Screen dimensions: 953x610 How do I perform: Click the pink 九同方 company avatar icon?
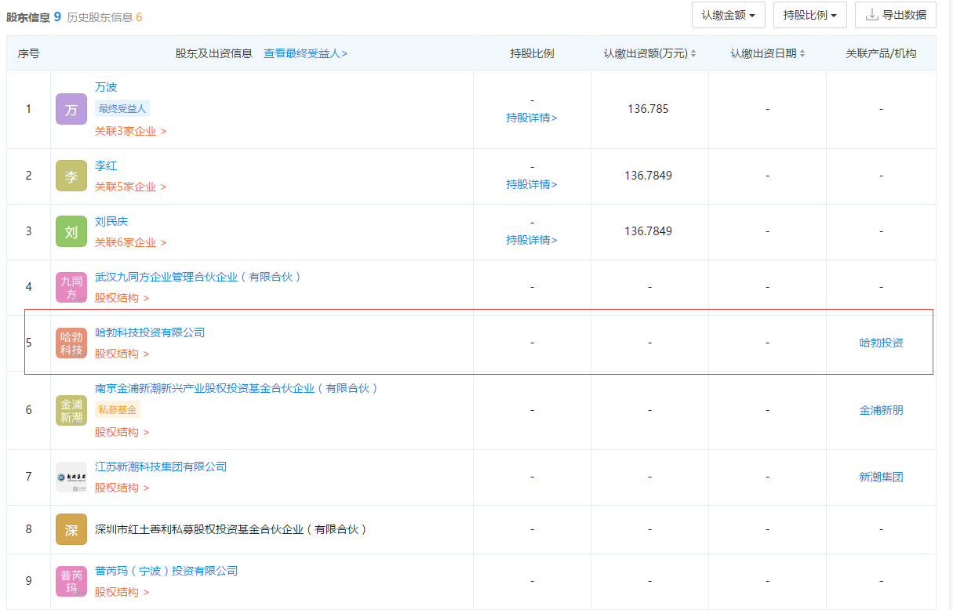click(x=71, y=287)
